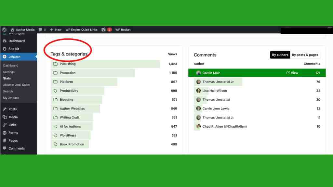Click the Views column header
The width and height of the screenshot is (333, 187).
click(172, 54)
